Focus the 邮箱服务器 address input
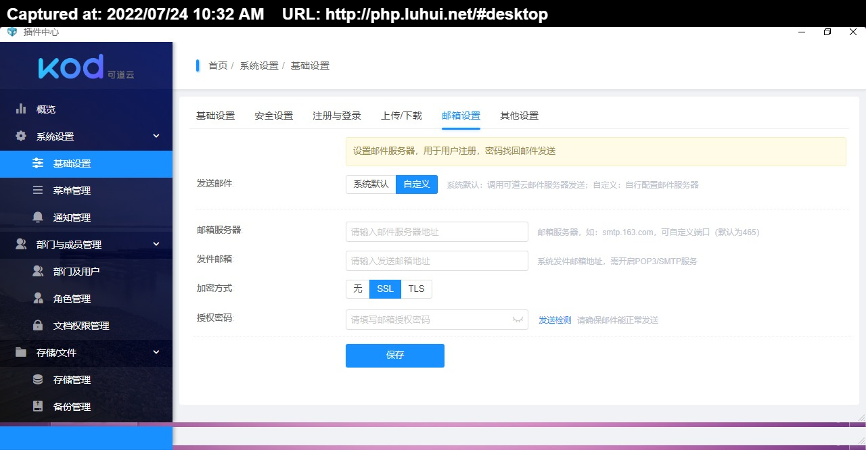 coord(437,232)
